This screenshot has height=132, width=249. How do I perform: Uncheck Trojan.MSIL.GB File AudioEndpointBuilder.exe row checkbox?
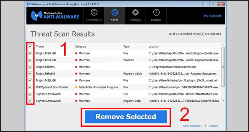point(30,53)
